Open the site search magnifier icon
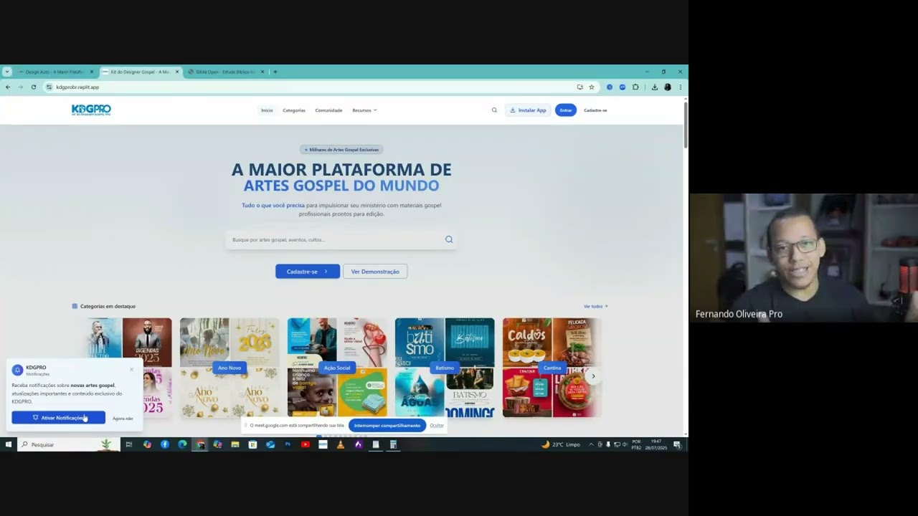 [x=494, y=110]
